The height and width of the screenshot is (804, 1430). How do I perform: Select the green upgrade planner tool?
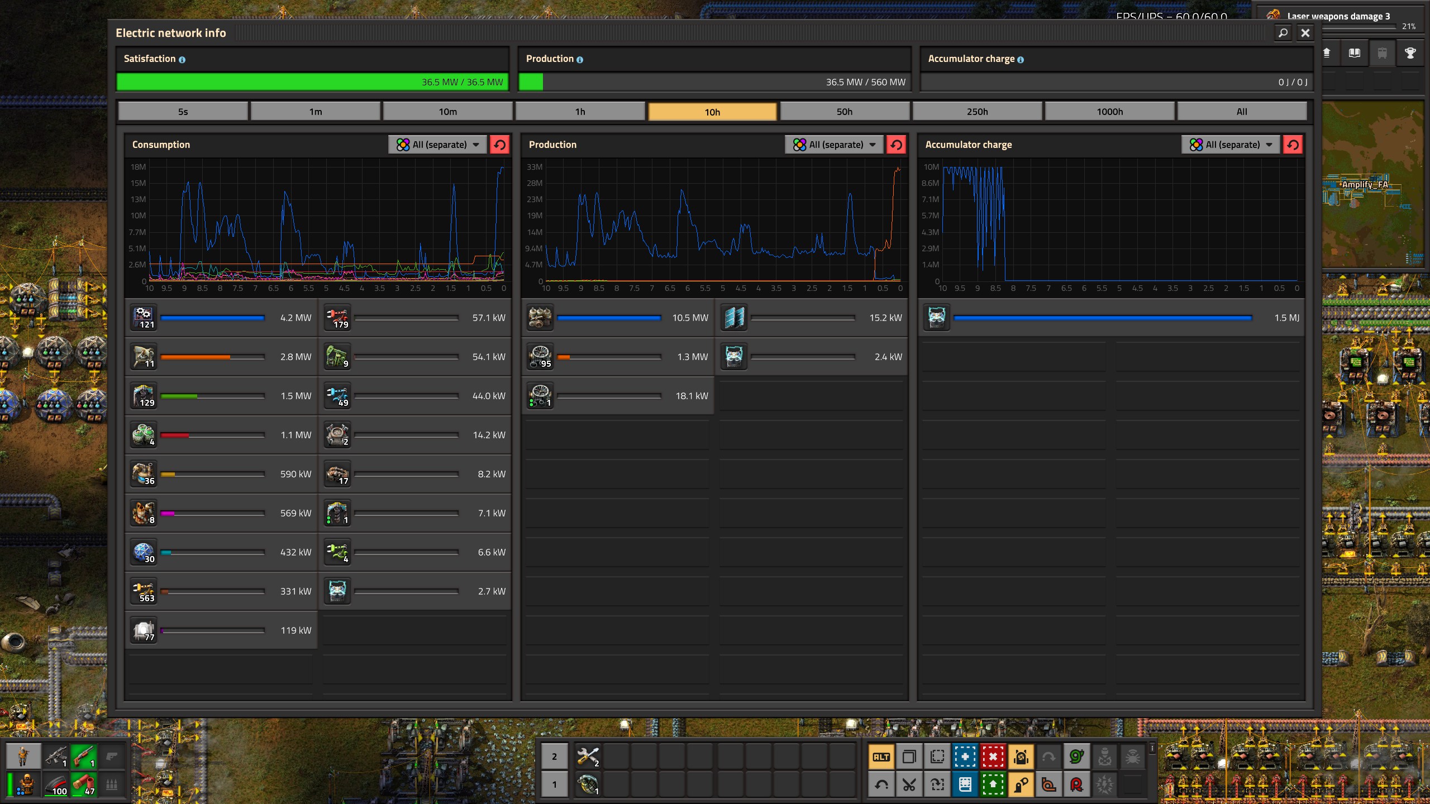coord(993,785)
